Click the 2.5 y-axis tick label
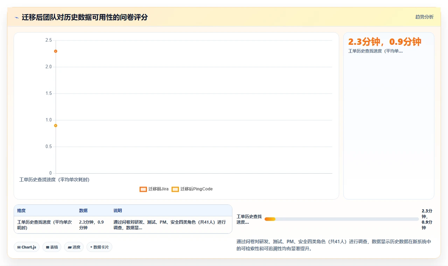 pos(48,40)
